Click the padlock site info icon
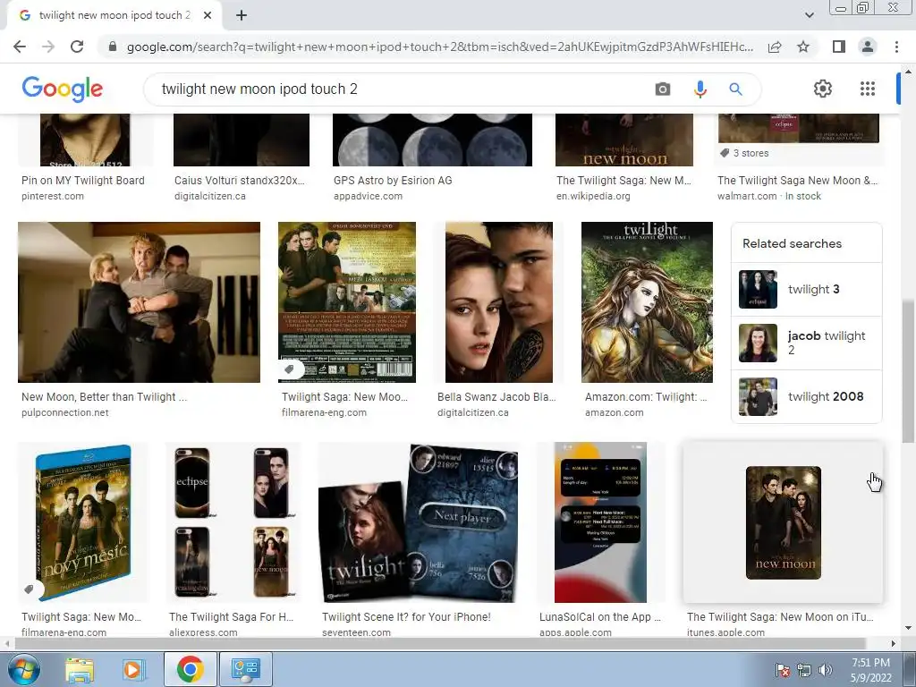The width and height of the screenshot is (916, 687). coord(113,47)
